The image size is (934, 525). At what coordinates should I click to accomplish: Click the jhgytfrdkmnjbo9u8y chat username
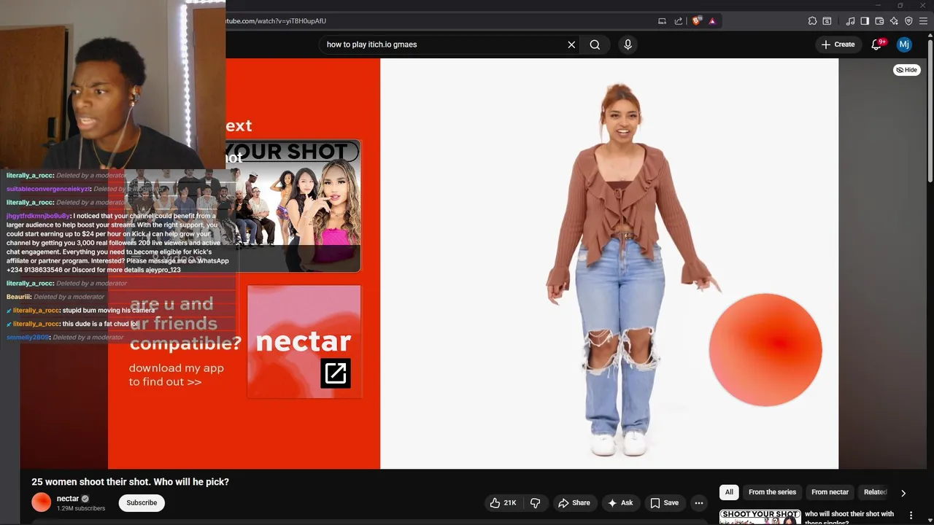[x=38, y=216]
